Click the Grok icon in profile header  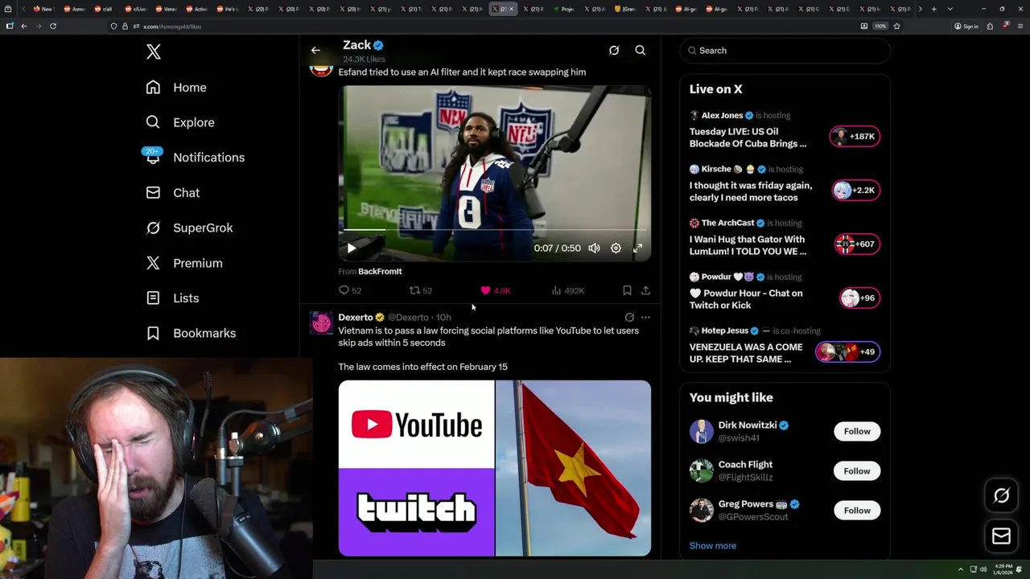pos(614,50)
